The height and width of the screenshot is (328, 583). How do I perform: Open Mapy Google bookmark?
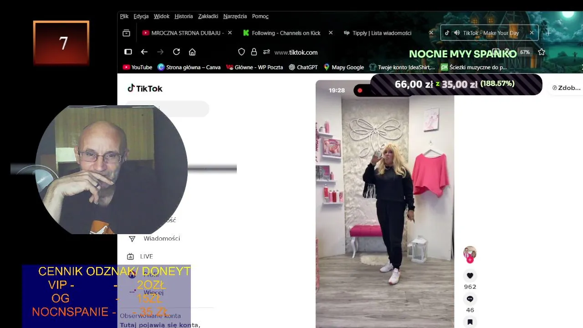343,67
